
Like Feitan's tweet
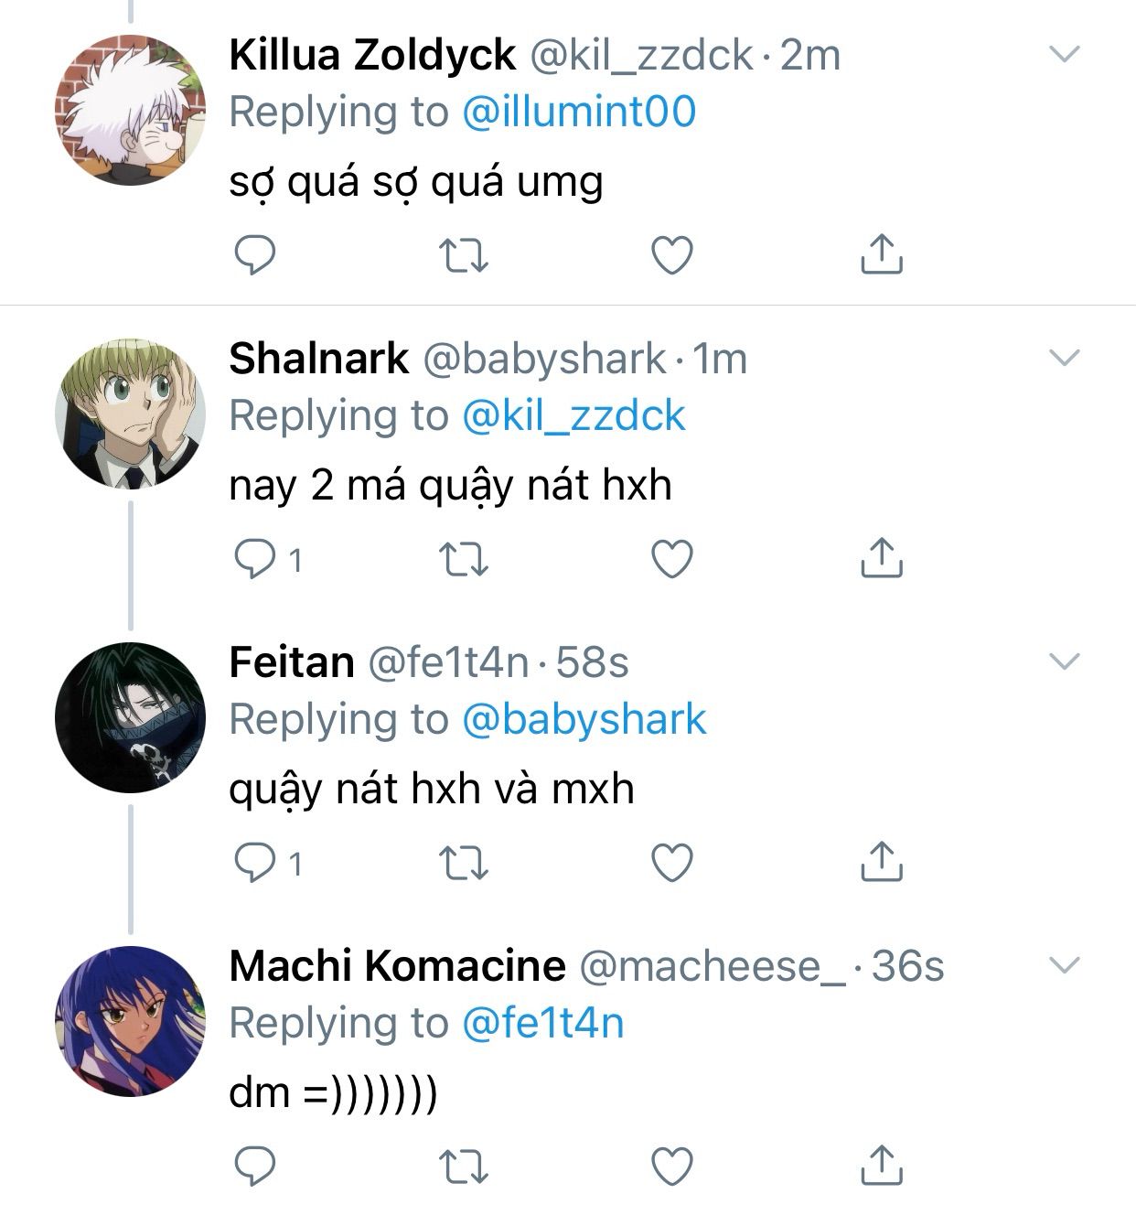(x=671, y=863)
